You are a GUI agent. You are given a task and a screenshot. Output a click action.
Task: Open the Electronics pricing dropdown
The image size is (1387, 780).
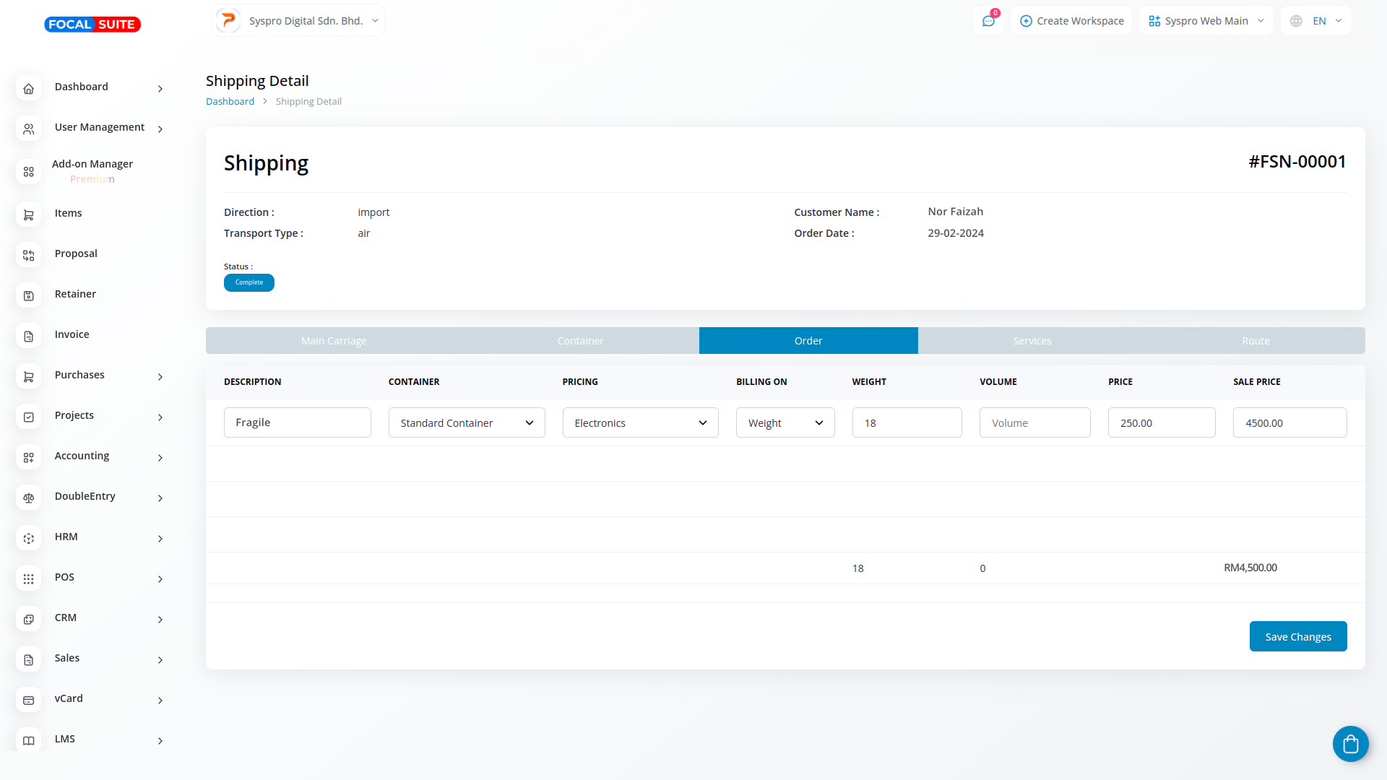point(640,423)
